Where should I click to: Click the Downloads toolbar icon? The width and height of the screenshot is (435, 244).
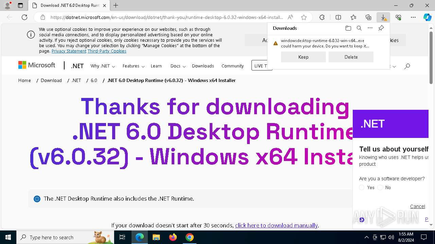click(383, 17)
